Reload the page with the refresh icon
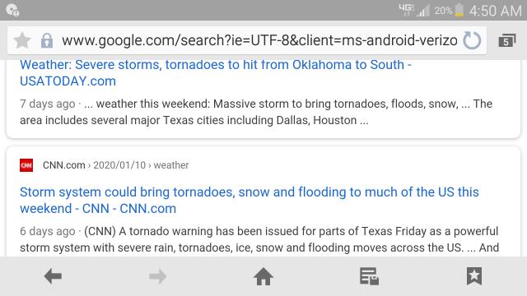The height and width of the screenshot is (296, 527). (x=472, y=40)
